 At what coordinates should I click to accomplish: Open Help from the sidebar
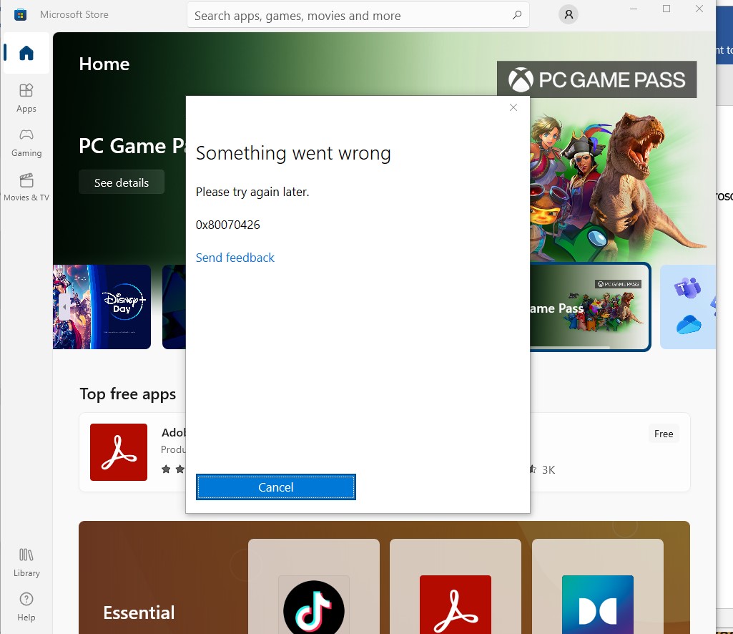26,606
